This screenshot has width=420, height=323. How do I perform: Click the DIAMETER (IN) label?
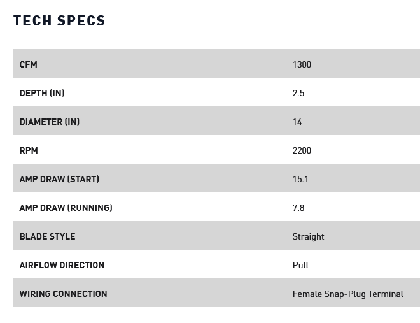(50, 122)
